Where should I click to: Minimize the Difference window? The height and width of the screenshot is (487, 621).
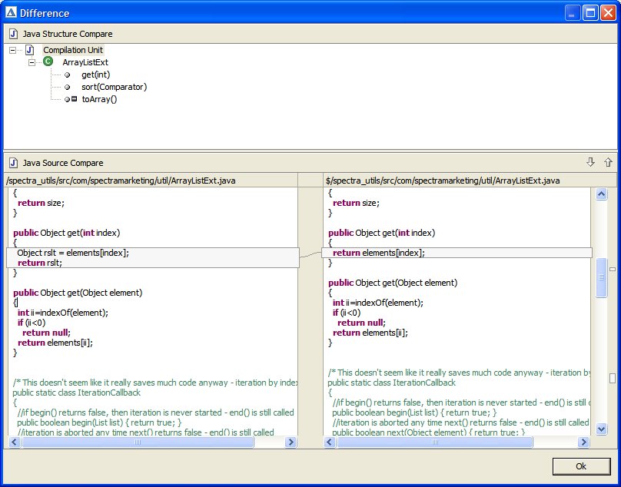[572, 12]
